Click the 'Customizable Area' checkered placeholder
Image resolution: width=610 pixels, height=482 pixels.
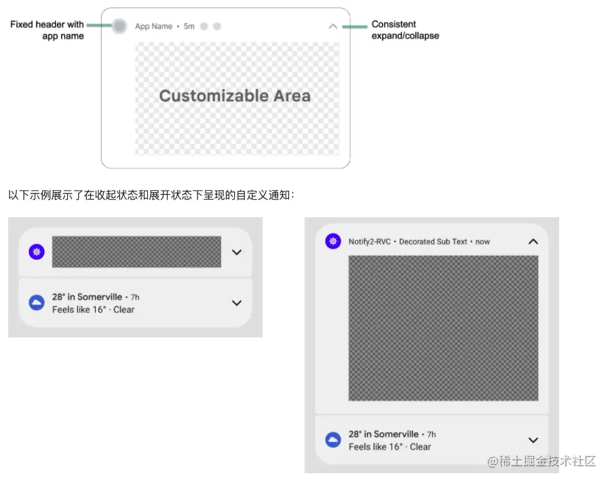(237, 98)
